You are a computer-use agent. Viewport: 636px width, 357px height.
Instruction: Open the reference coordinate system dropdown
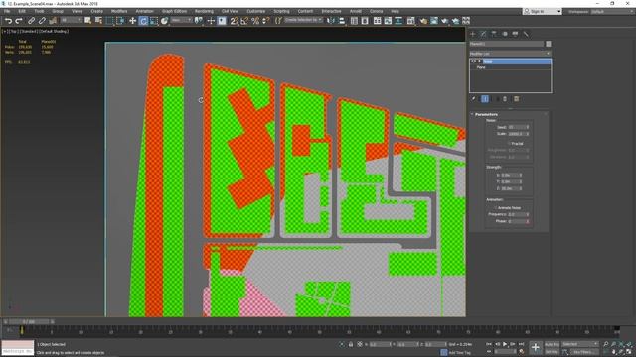tap(181, 20)
